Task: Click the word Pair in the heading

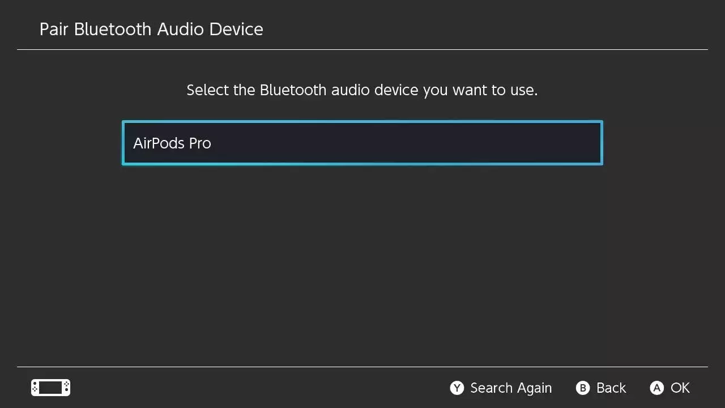Action: coord(54,29)
